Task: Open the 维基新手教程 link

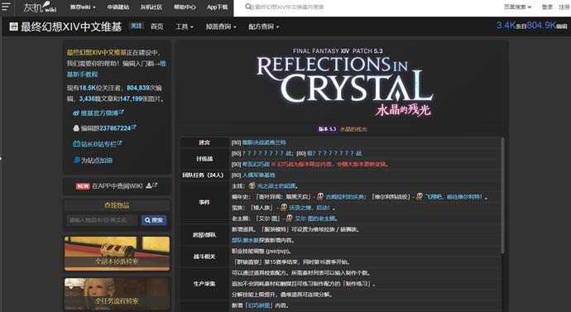Action: [117, 69]
